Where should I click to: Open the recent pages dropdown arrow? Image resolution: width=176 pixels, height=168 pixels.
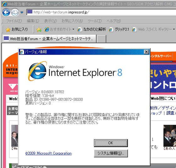[x=22, y=13]
